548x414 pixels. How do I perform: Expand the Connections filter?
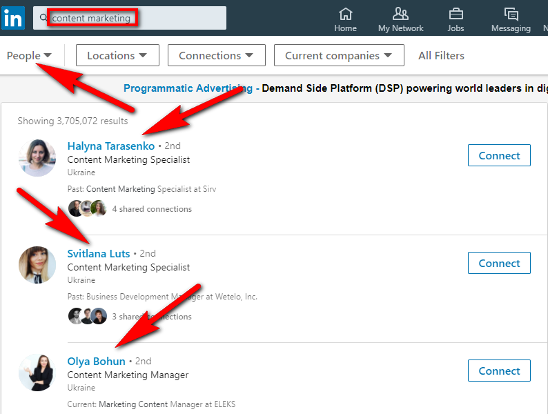coord(216,55)
